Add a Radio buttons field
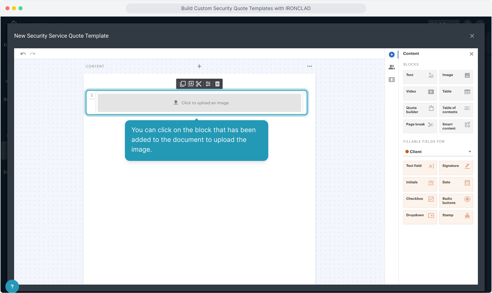Image resolution: width=492 pixels, height=293 pixels. pyautogui.click(x=456, y=200)
